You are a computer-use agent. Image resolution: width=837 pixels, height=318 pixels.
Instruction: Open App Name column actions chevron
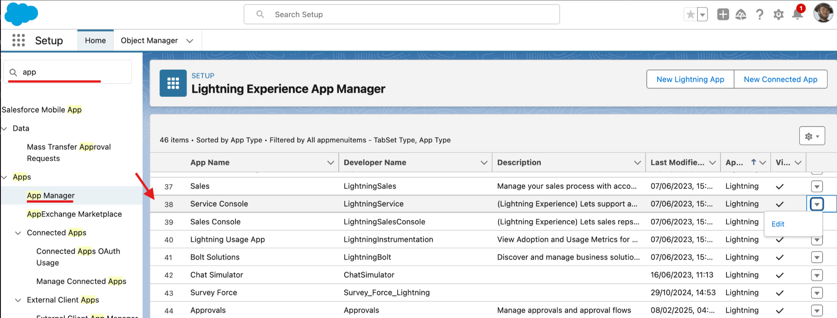[x=331, y=163]
